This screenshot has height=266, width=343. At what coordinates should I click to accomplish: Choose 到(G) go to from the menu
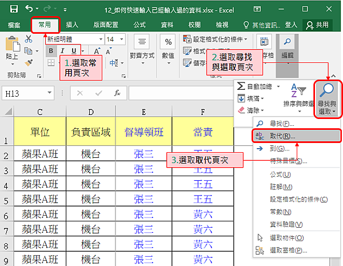tap(296, 149)
